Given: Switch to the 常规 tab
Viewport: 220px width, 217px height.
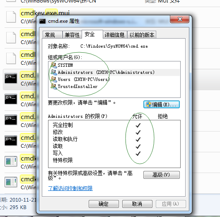Looking at the screenshot, I should 52,35.
